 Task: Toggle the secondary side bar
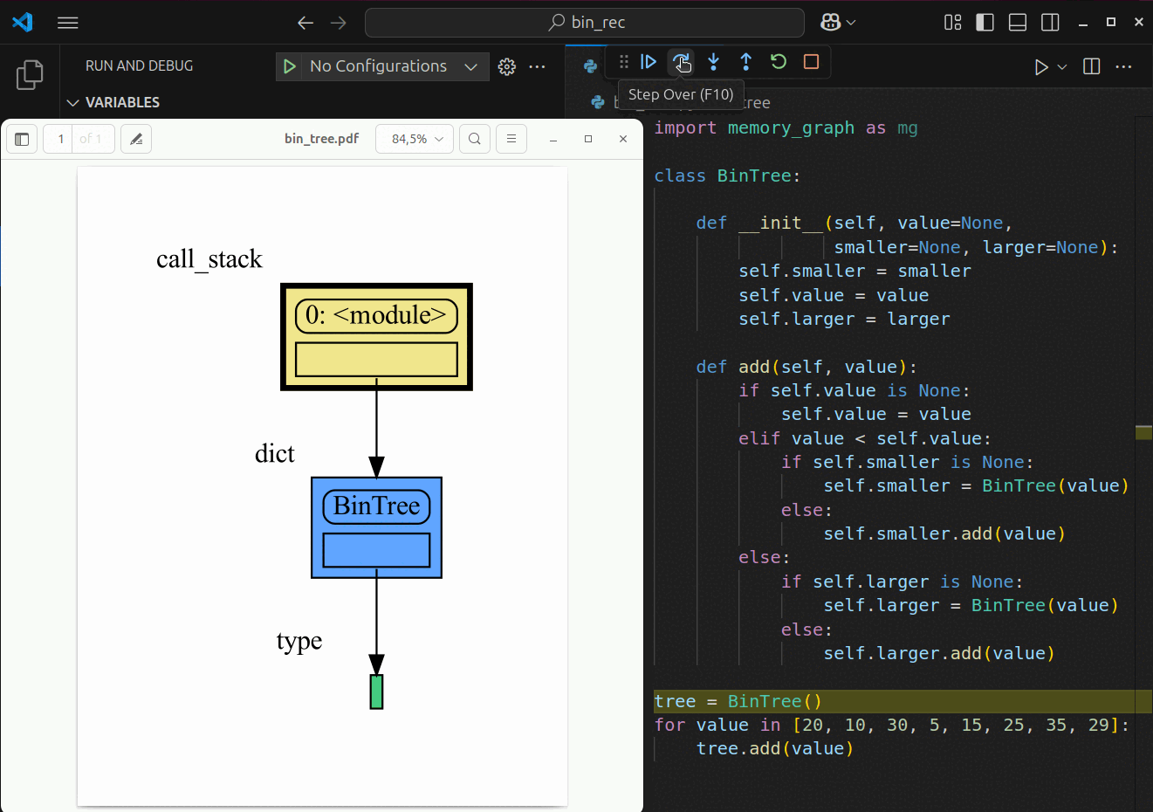(x=1049, y=22)
